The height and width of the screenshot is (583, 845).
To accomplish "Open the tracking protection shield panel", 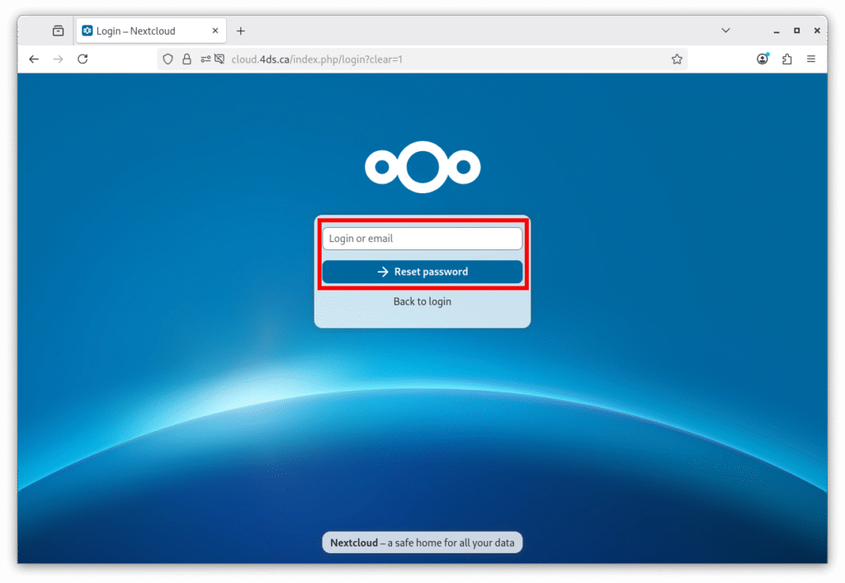I will (x=168, y=59).
